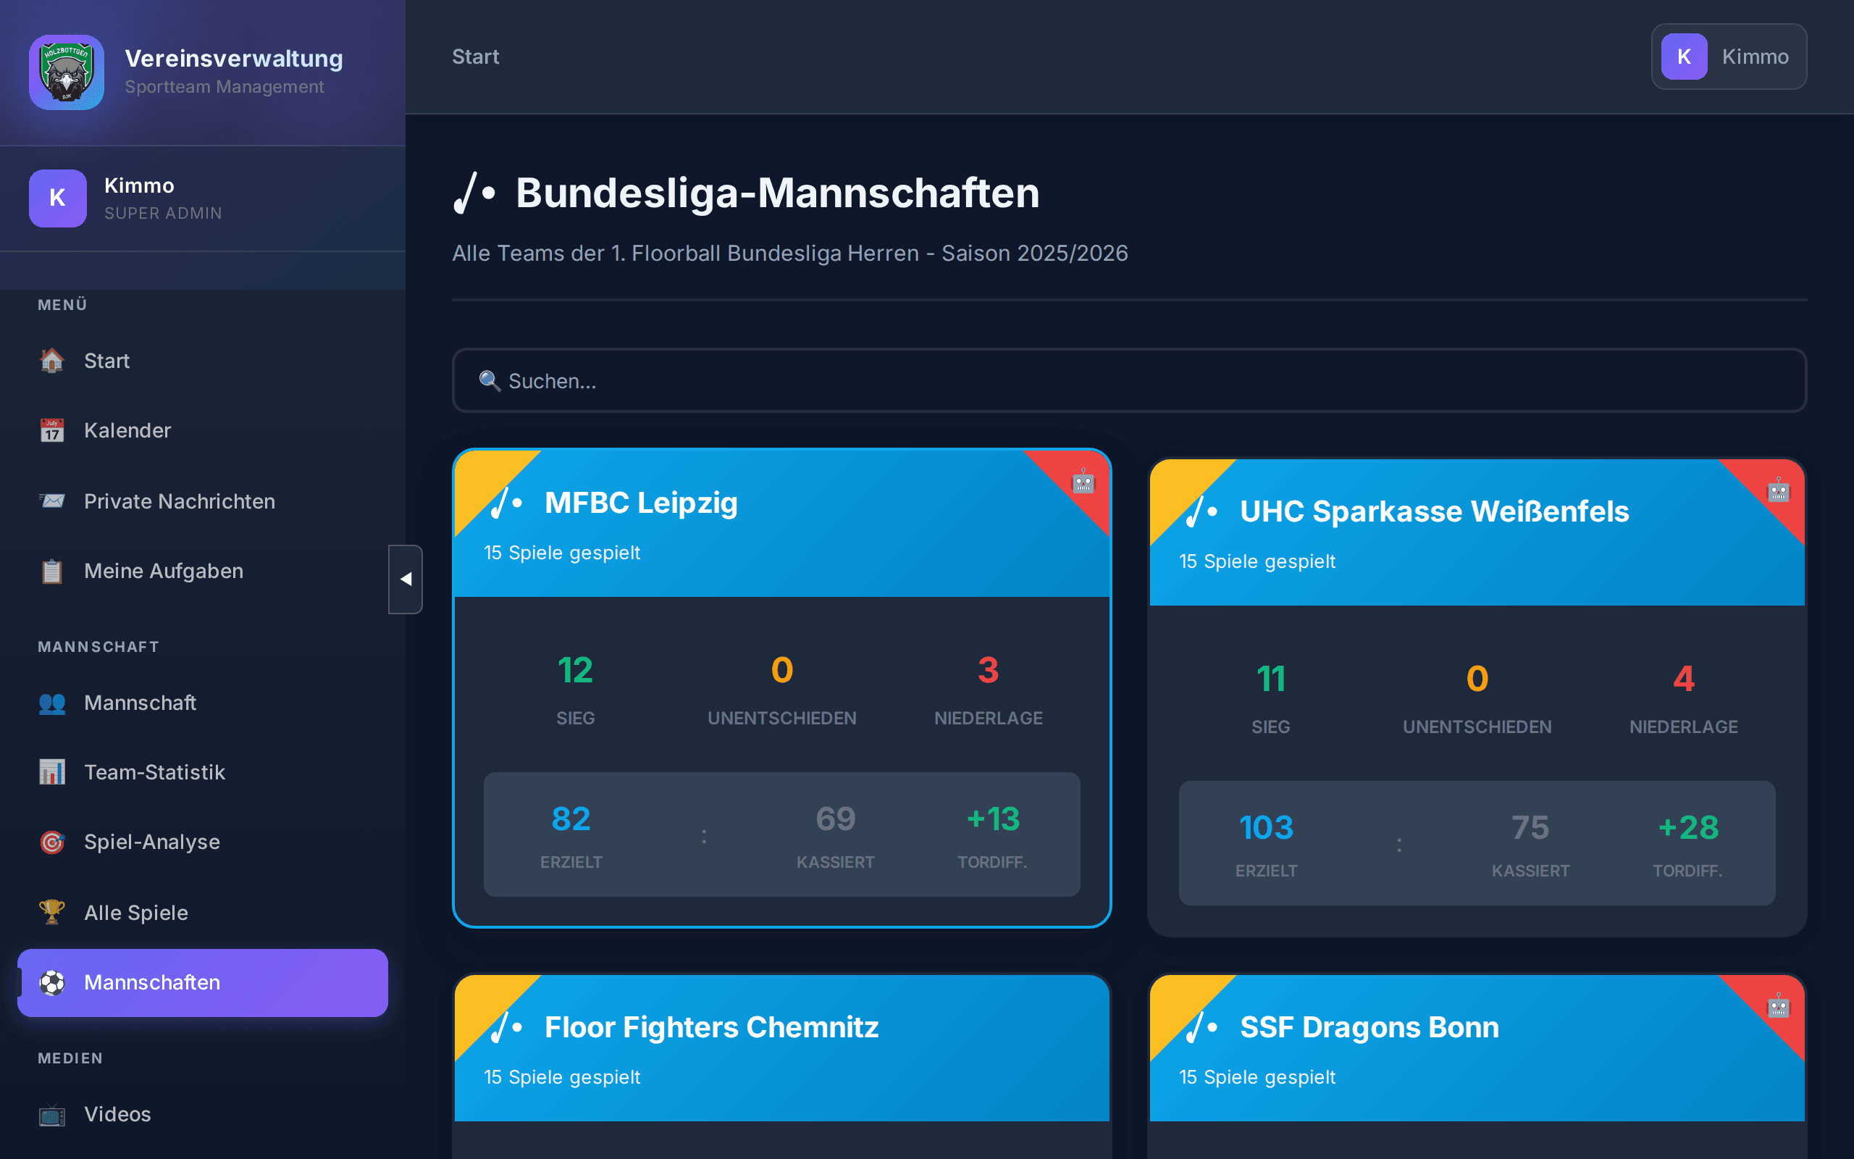Open the Start menu item

[x=202, y=360]
